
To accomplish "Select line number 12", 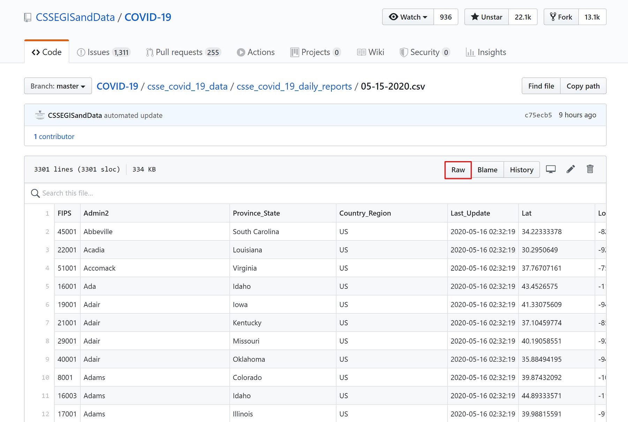I will click(x=45, y=414).
